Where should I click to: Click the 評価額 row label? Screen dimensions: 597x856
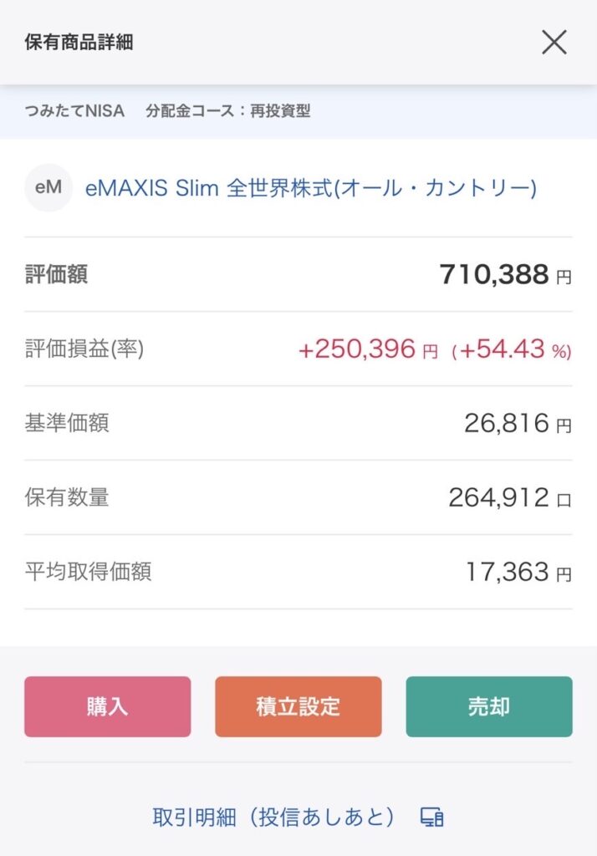coord(56,274)
